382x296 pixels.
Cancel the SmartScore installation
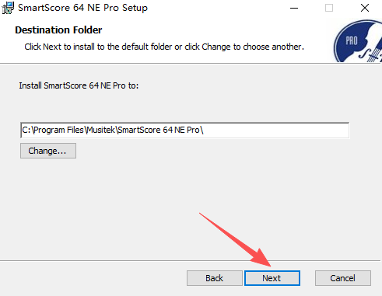click(x=343, y=278)
